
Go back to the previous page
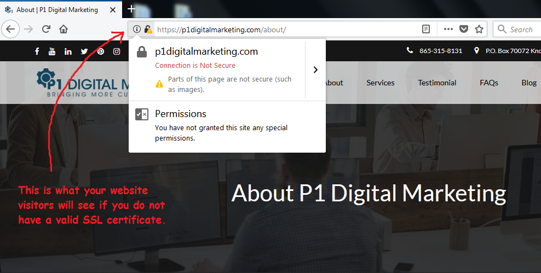[x=10, y=29]
